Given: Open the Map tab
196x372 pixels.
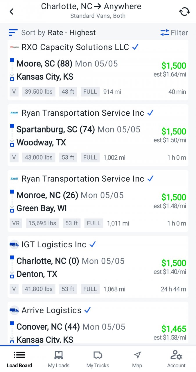Looking at the screenshot, I should click(137, 359).
